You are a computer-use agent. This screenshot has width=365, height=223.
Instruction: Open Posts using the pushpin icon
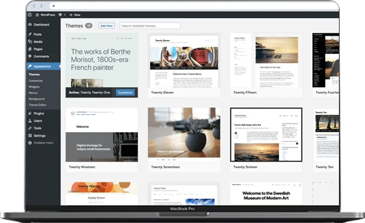(30, 34)
